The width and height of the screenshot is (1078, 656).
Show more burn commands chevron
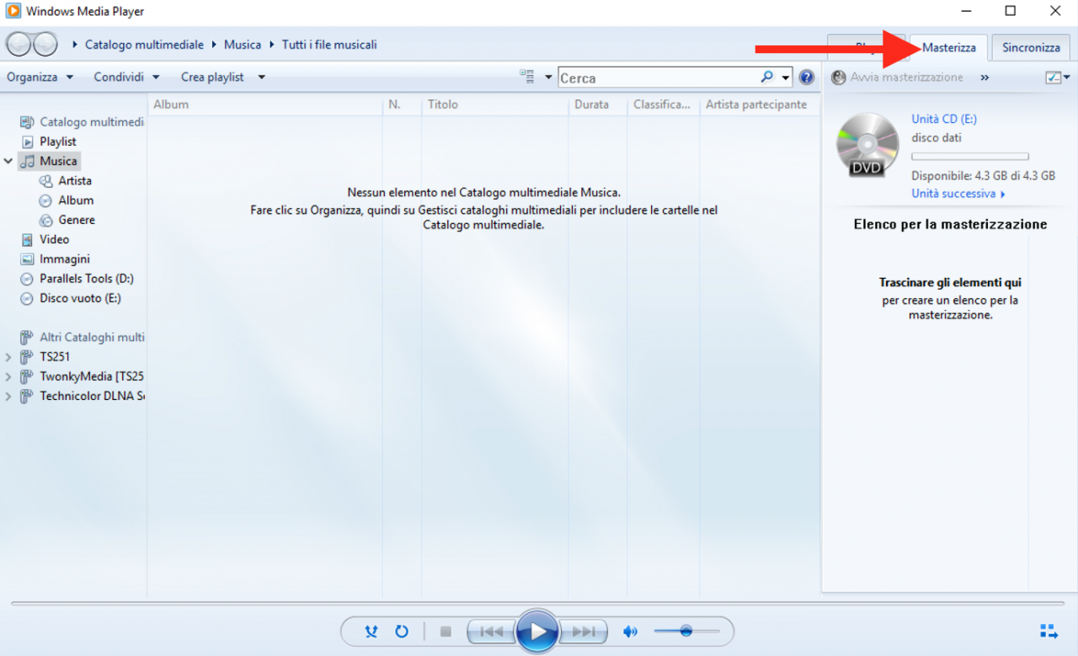coord(985,77)
